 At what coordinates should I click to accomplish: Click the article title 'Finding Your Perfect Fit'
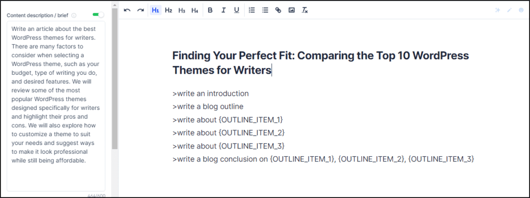(x=320, y=62)
